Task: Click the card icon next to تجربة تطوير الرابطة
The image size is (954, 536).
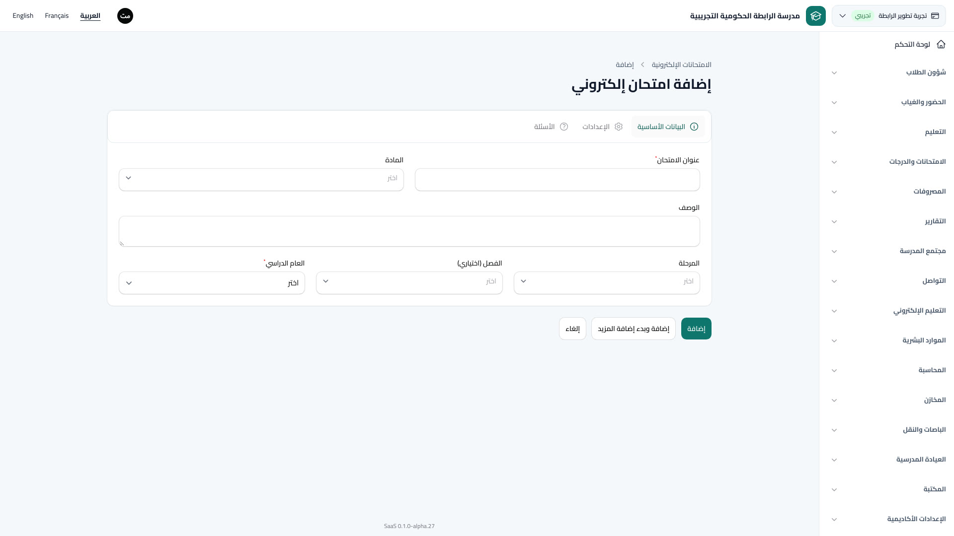Action: pyautogui.click(x=935, y=16)
